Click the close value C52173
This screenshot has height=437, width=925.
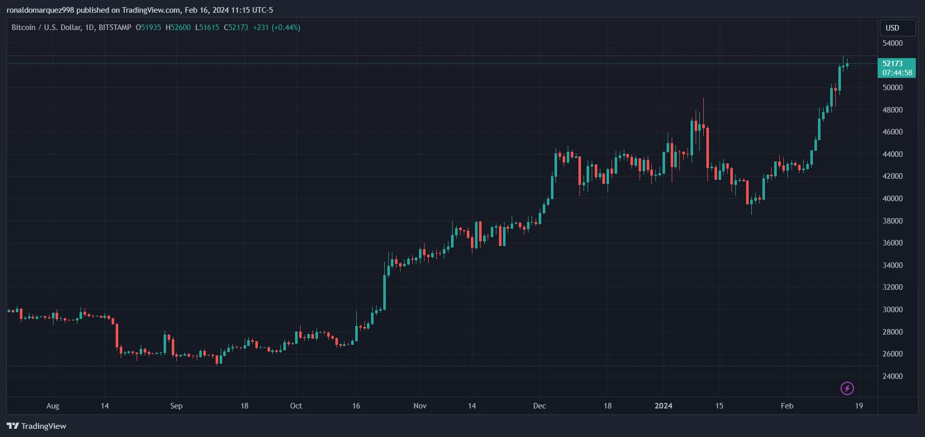click(x=236, y=28)
